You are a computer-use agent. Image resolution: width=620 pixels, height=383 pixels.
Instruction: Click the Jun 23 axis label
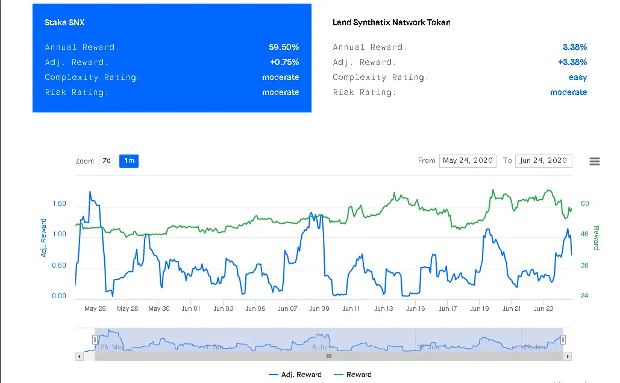click(543, 308)
